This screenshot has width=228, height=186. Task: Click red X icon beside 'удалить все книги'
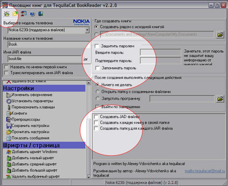(x=9, y=82)
